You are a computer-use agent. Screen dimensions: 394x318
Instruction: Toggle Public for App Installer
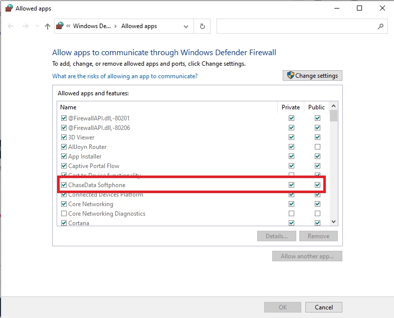[x=317, y=156]
